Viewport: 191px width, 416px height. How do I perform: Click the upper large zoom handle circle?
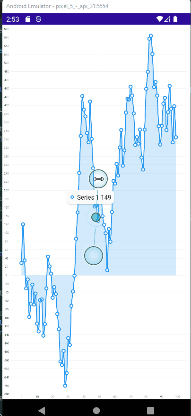[98, 179]
